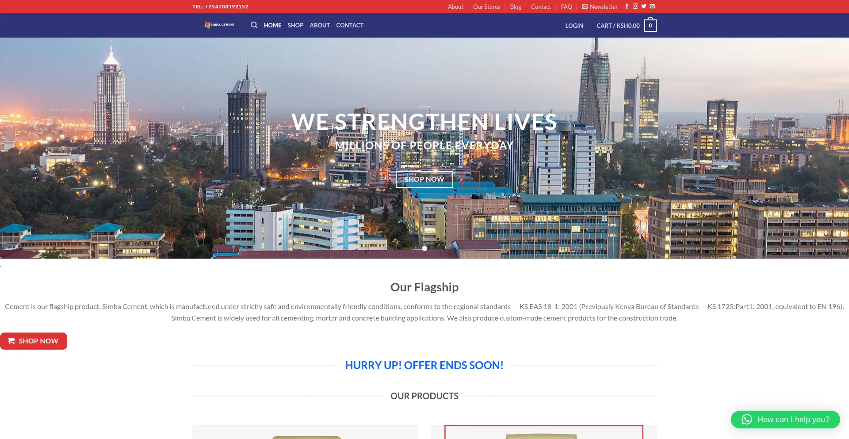The height and width of the screenshot is (439, 849).
Task: Select the slider pagination dot
Action: [x=424, y=248]
